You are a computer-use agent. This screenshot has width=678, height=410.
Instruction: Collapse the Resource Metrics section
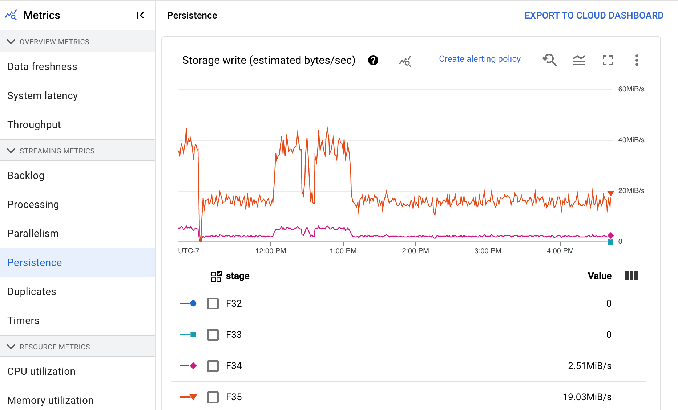click(11, 347)
